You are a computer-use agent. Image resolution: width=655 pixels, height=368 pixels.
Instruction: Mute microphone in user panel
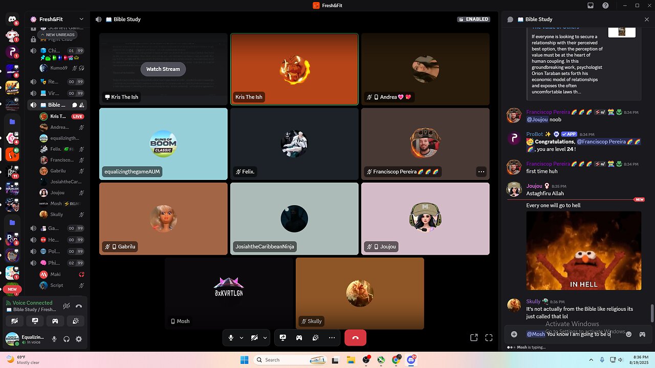[54, 339]
